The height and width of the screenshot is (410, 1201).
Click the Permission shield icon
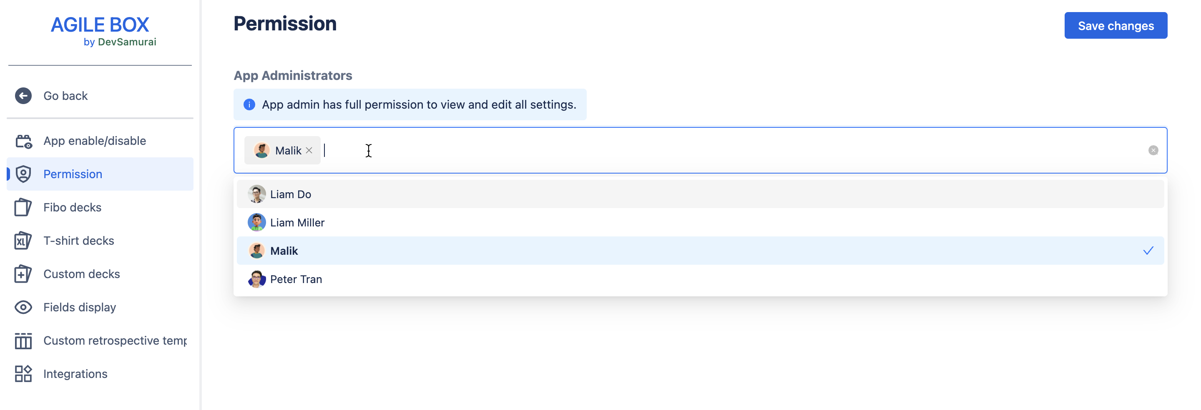[x=23, y=174]
